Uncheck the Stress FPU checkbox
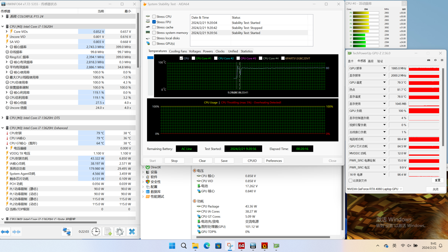Viewport: 448px width, 252px height. (154, 22)
